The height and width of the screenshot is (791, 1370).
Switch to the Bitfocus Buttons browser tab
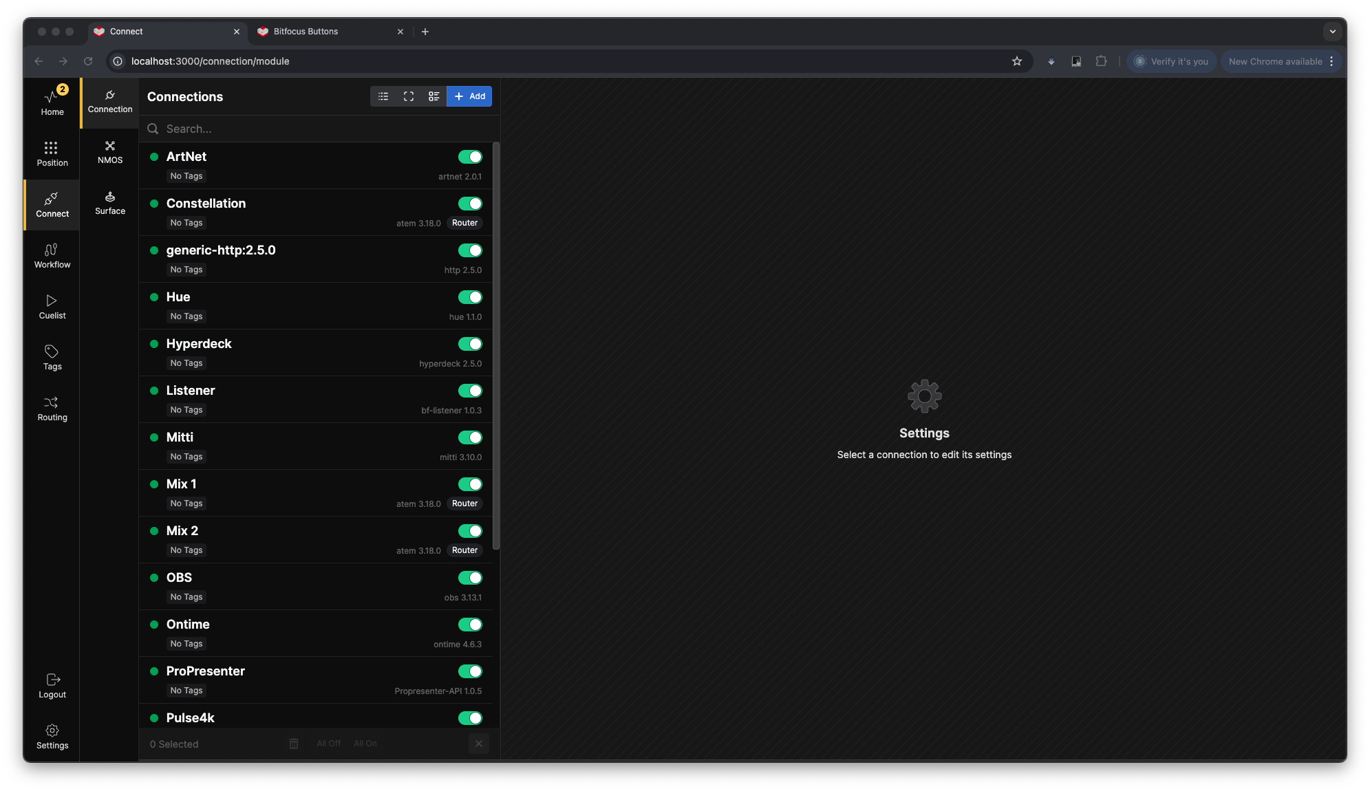329,32
